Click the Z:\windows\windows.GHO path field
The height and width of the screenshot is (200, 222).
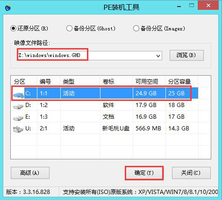click(x=90, y=55)
